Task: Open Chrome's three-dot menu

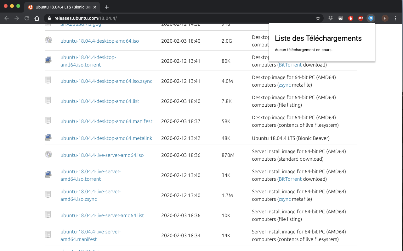Action: click(x=395, y=18)
